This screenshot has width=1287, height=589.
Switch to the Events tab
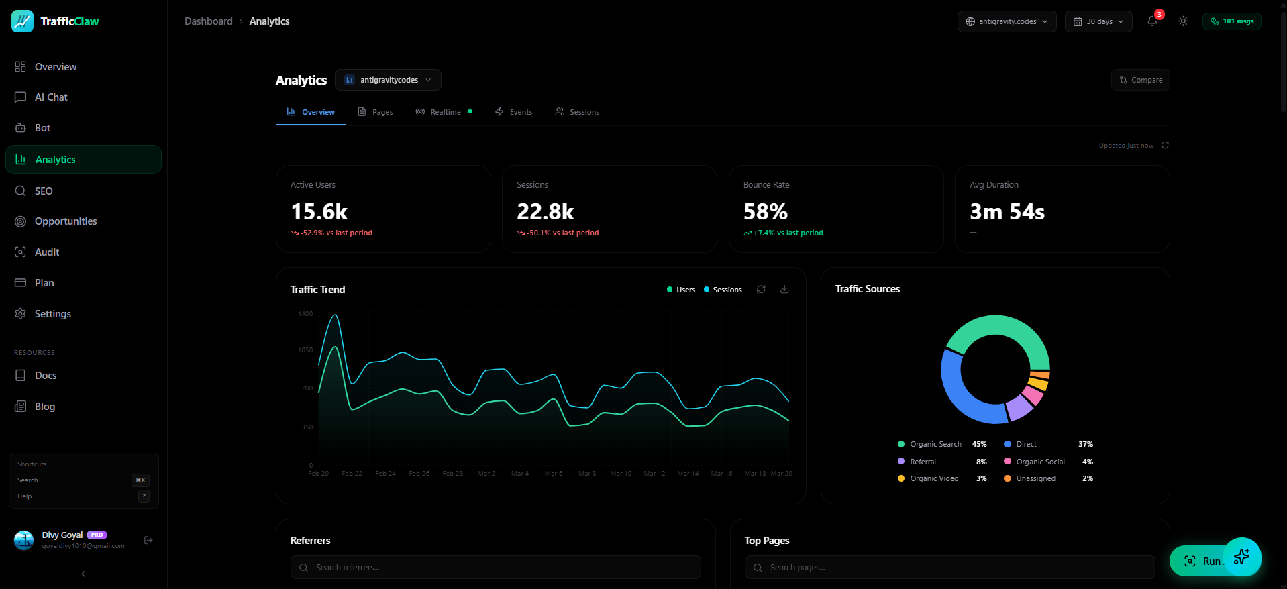coord(514,112)
